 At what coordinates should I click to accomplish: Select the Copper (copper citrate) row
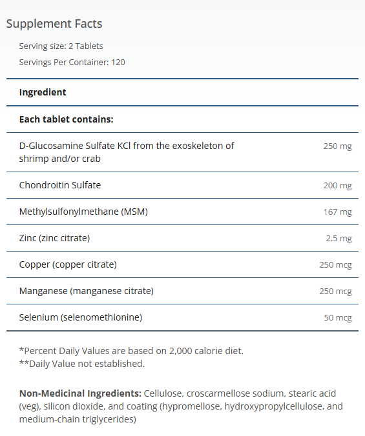(182, 264)
